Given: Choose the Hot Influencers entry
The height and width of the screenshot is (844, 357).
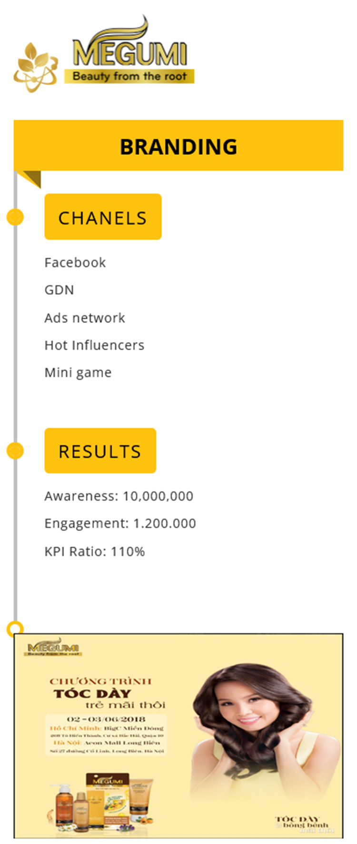Looking at the screenshot, I should tap(94, 345).
